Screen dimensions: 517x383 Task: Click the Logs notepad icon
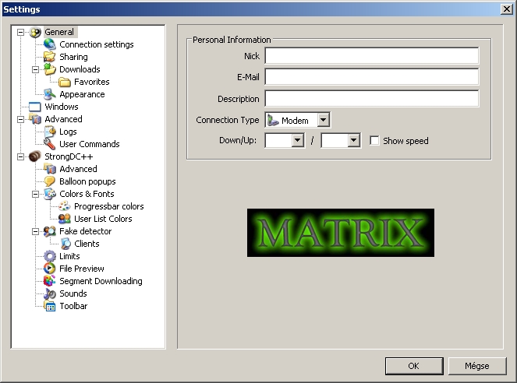[x=50, y=132]
